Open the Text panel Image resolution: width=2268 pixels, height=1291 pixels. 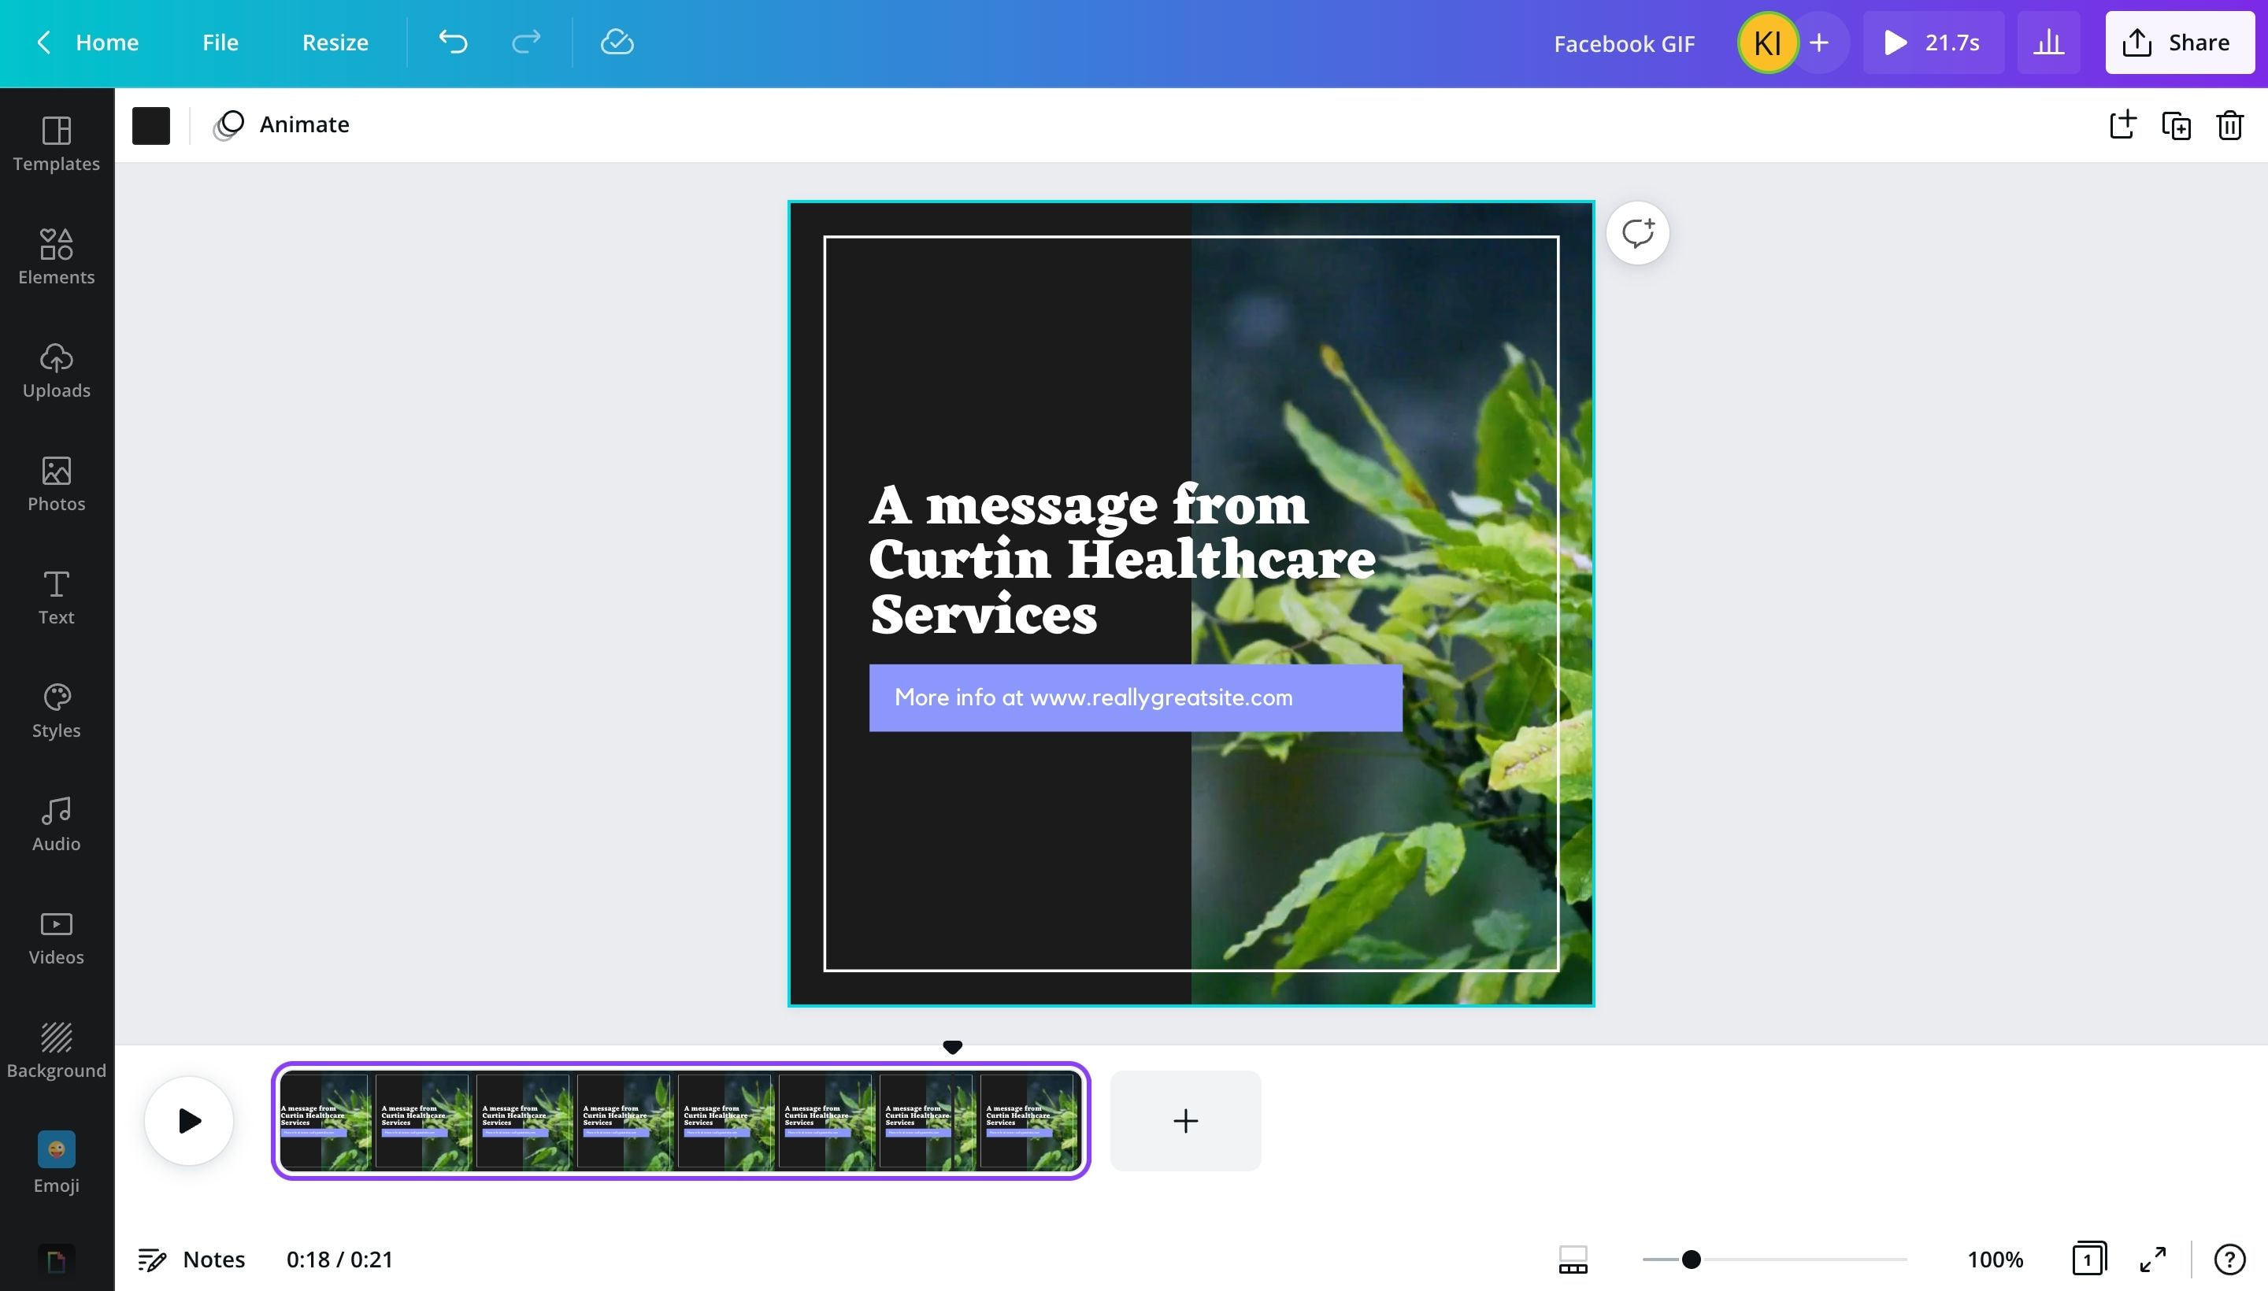(57, 597)
